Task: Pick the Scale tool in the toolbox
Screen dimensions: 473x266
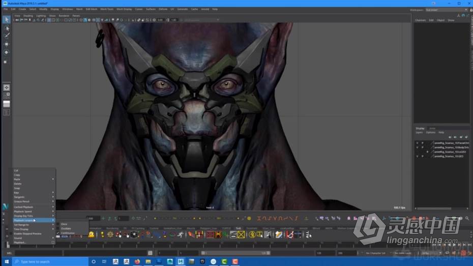Action: click(x=6, y=62)
